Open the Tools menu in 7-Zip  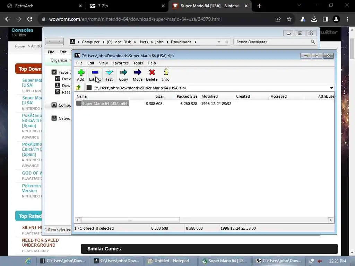click(138, 63)
